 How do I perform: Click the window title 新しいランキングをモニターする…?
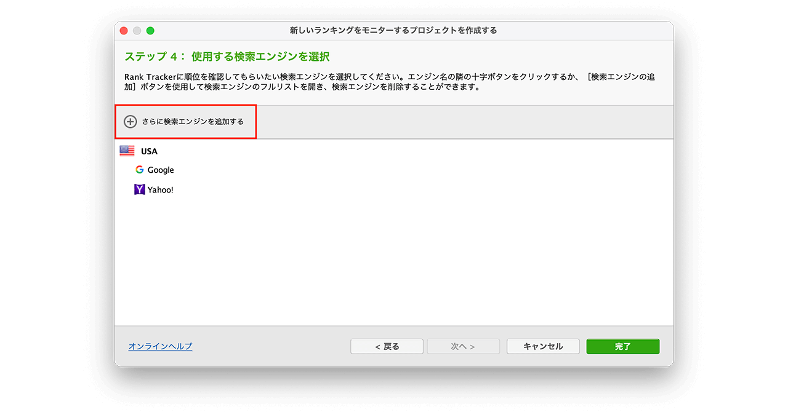(x=393, y=31)
